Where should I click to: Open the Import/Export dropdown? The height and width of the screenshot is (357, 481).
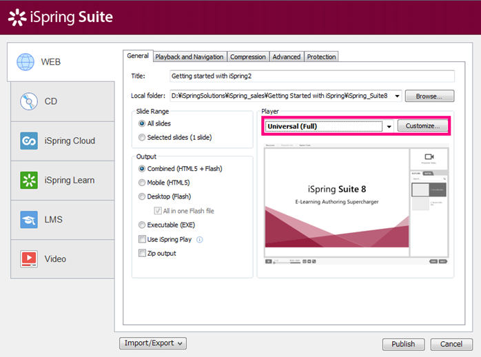coord(153,343)
